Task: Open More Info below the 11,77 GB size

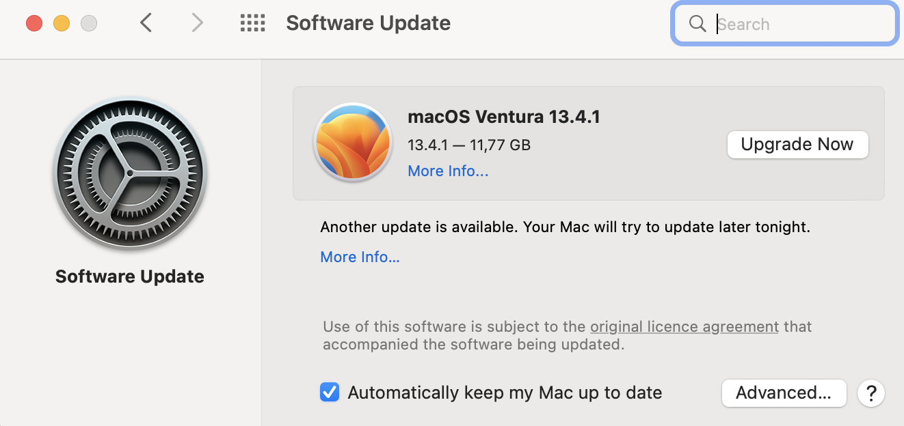Action: point(448,171)
